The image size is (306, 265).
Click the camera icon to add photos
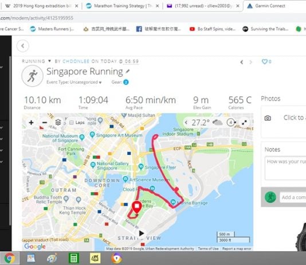click(x=268, y=118)
